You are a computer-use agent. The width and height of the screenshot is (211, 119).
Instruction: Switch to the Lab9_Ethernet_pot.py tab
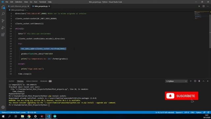coord(18,6)
